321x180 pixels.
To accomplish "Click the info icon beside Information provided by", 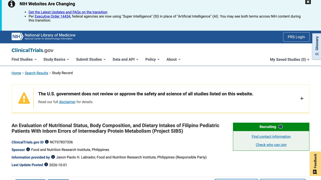I will 53,157.
